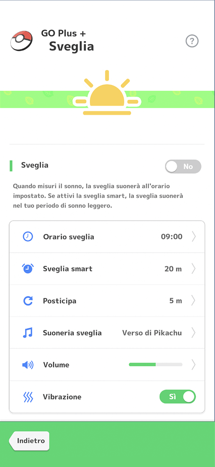Disable the Vibrazione switch

[x=177, y=397]
